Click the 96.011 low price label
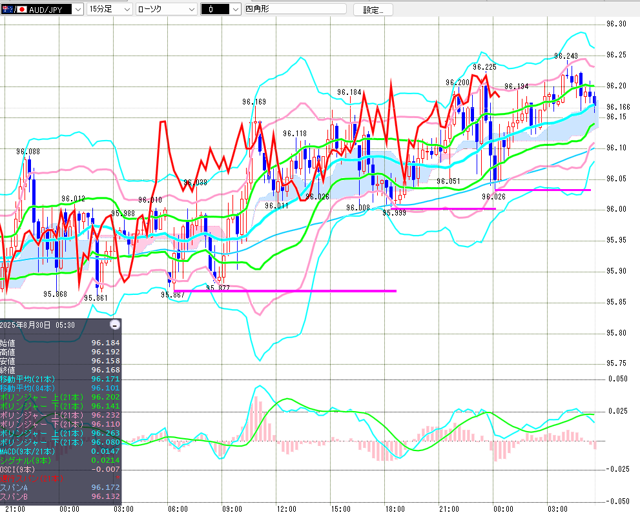The image size is (640, 515). click(277, 205)
